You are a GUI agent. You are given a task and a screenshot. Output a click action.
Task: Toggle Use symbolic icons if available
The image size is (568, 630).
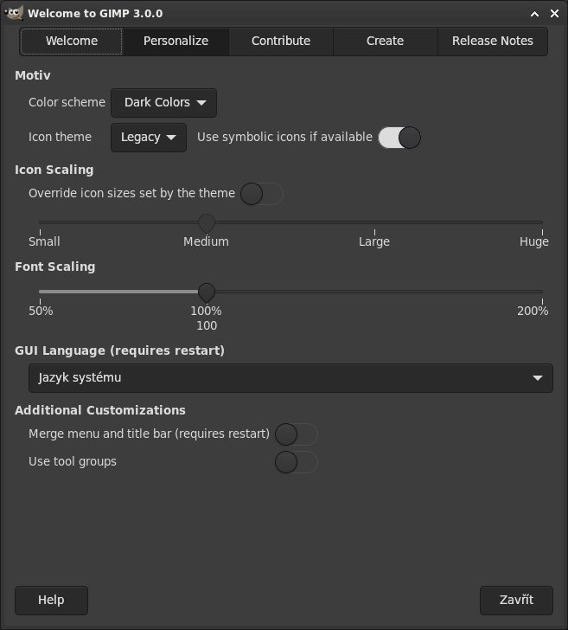pyautogui.click(x=399, y=138)
